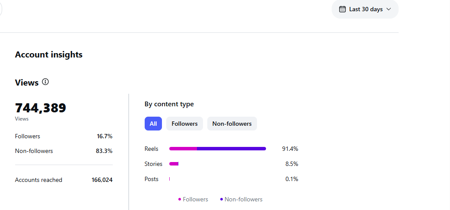Click the calendar icon in date selector

pos(342,9)
